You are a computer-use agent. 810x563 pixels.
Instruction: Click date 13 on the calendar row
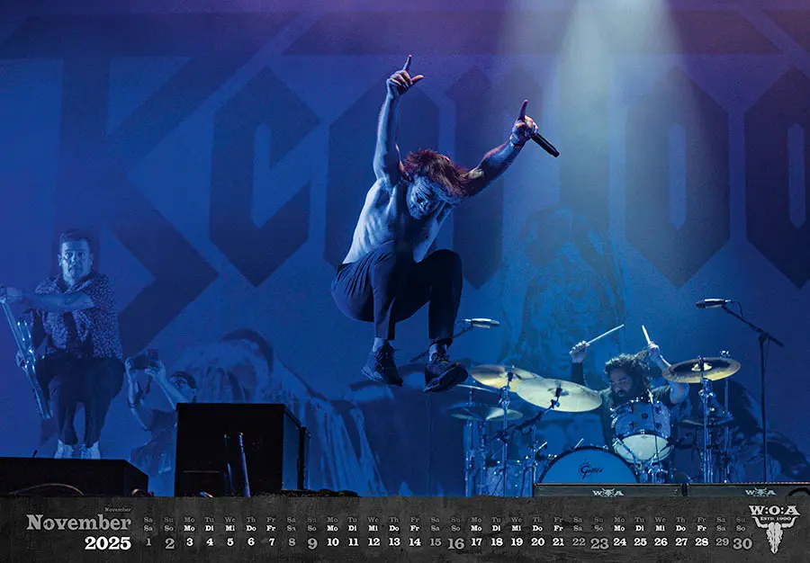click(x=394, y=541)
